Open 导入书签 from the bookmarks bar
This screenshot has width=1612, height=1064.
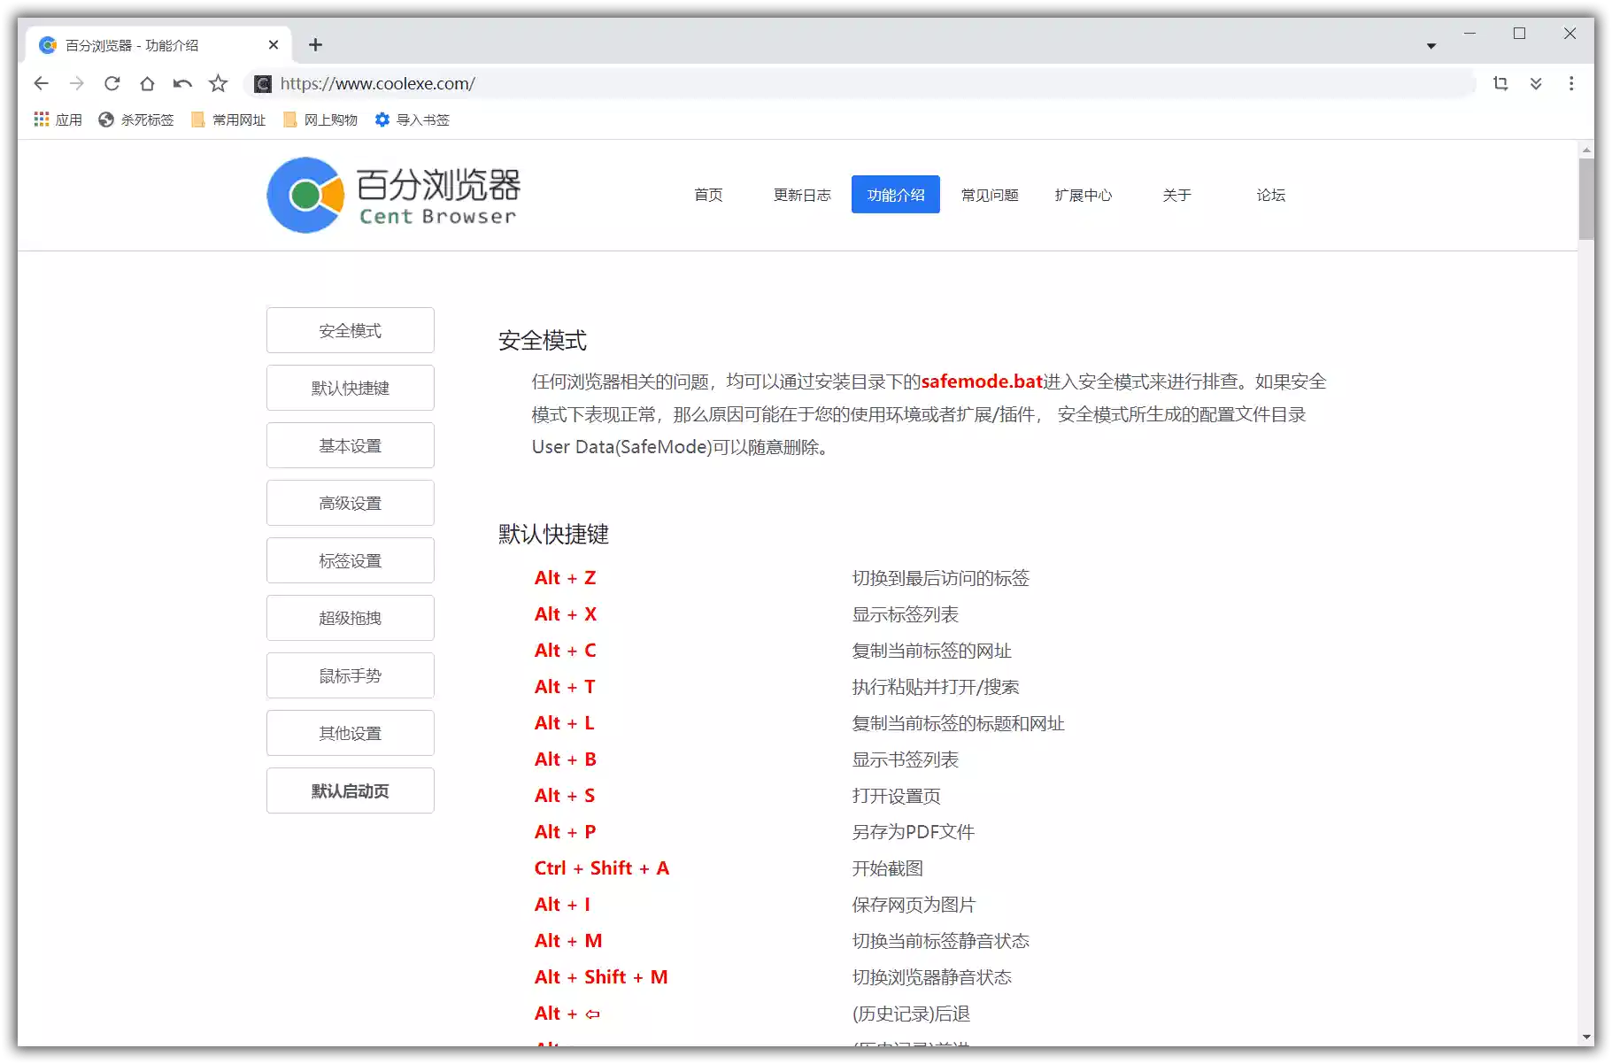pyautogui.click(x=411, y=120)
